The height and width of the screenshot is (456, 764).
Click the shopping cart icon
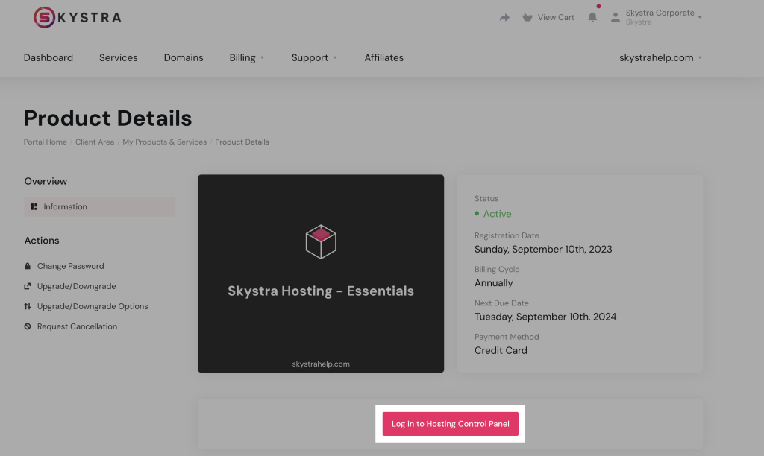pos(528,16)
